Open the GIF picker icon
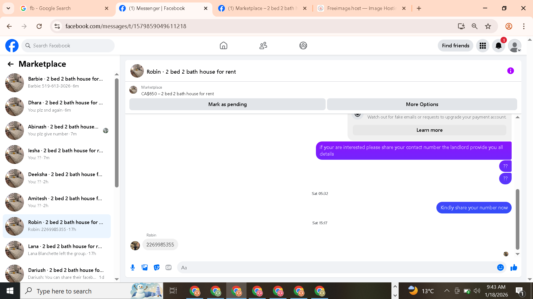Image resolution: width=533 pixels, height=299 pixels. pos(169,267)
